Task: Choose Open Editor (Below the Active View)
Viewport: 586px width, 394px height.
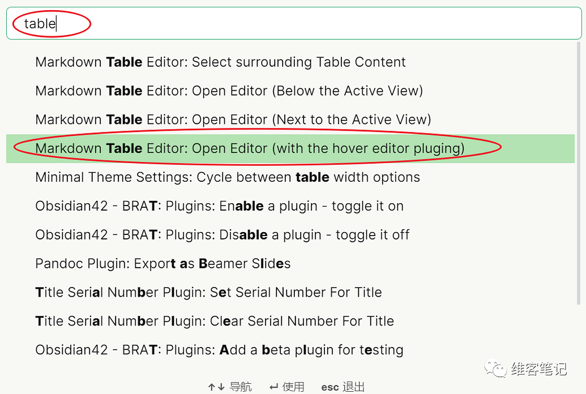Action: (229, 91)
